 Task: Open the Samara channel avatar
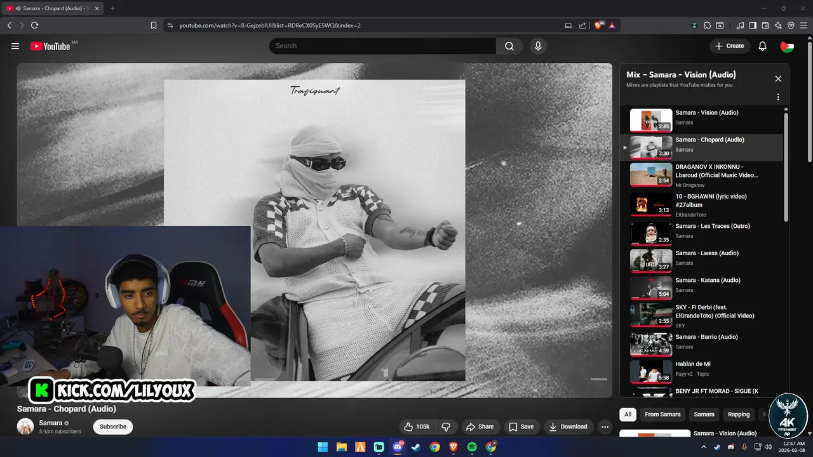tap(25, 427)
